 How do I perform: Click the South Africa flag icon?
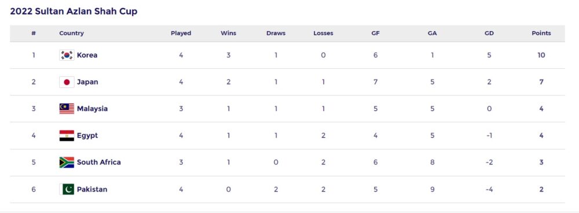(x=67, y=162)
